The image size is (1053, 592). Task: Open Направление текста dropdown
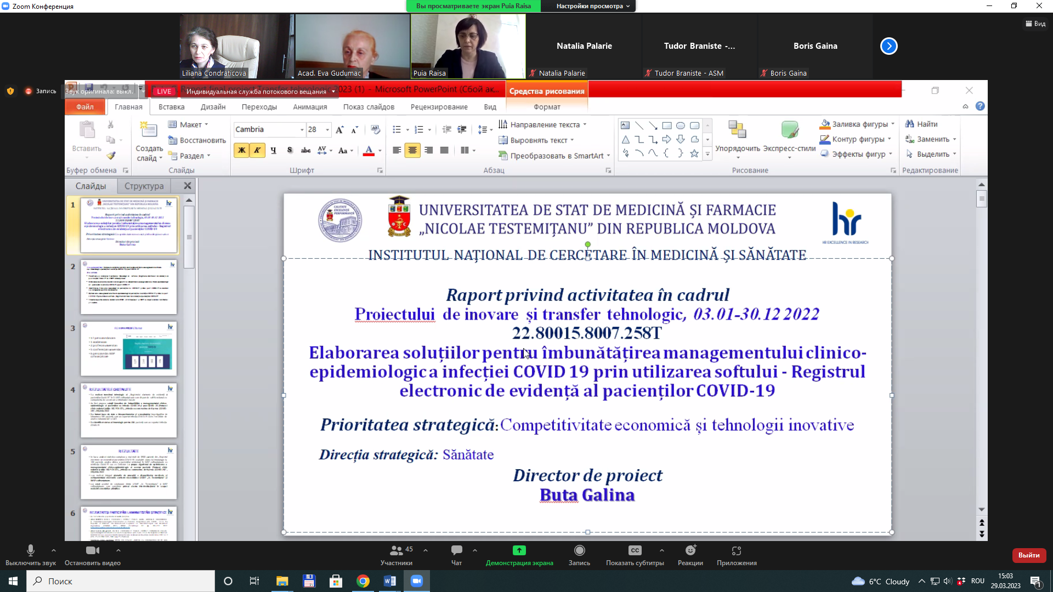click(x=543, y=125)
